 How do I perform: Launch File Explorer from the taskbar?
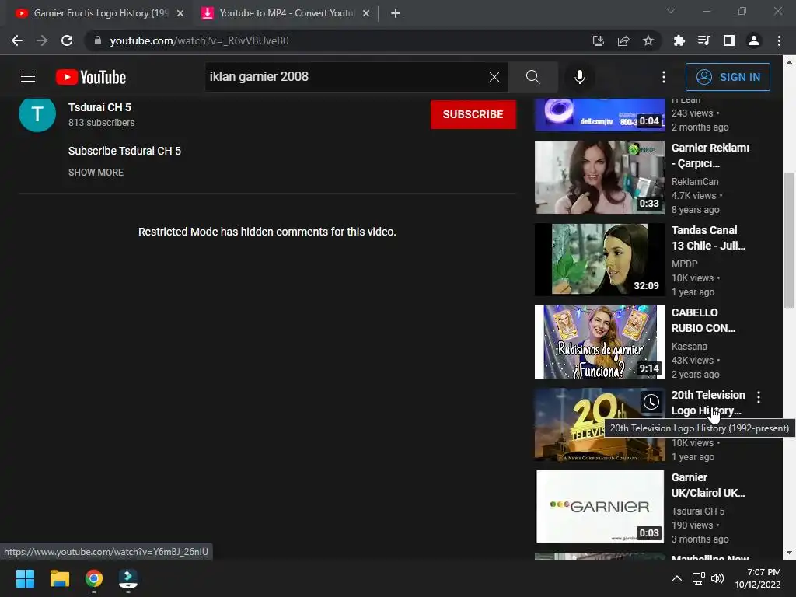tap(59, 578)
